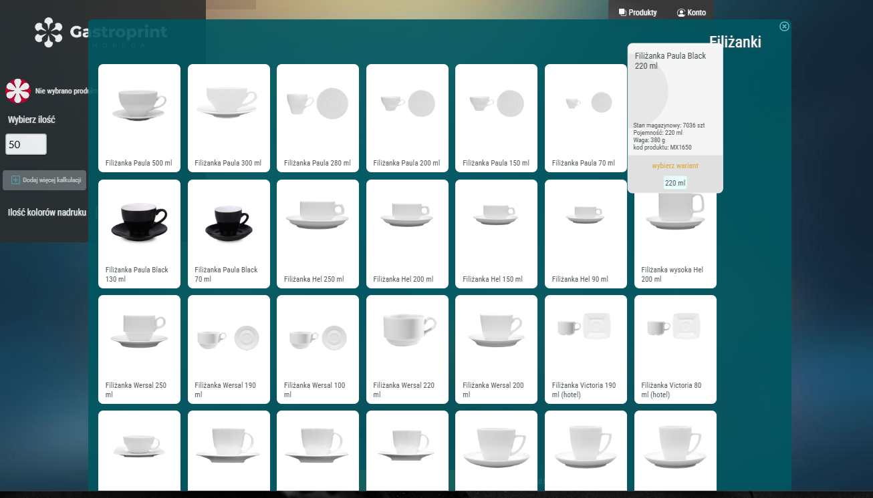Select Filiżanka Paula 300 ml product card
Screen dimensions: 873x498
229,118
